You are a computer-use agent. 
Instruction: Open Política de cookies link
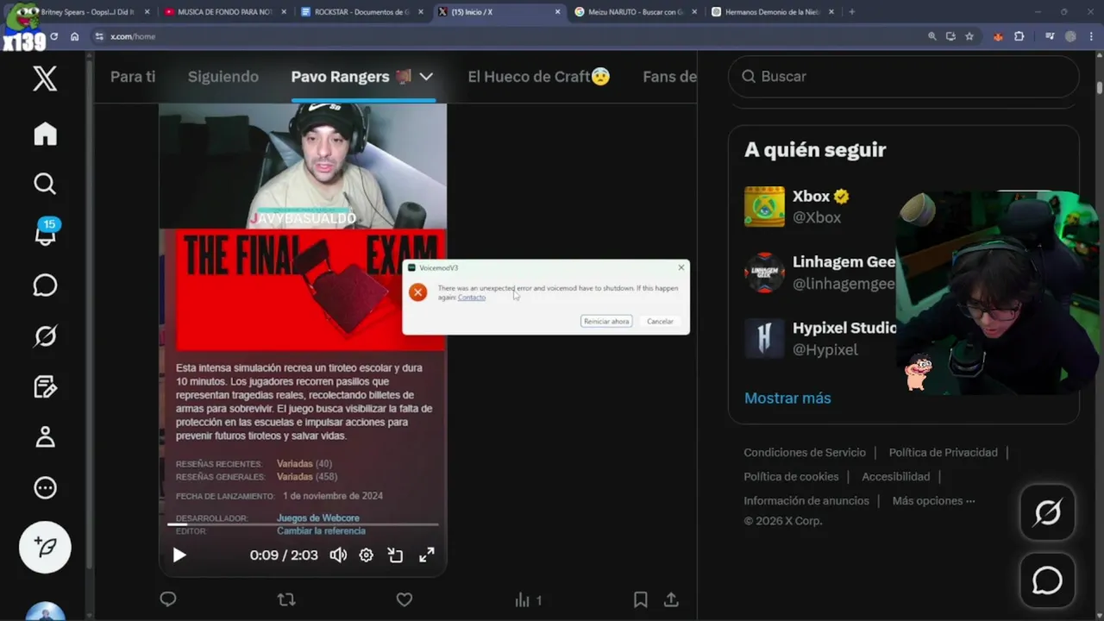[791, 476]
